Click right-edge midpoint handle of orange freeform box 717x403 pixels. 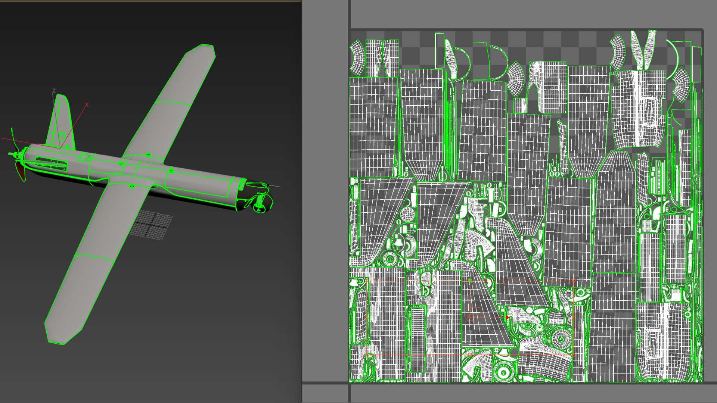click(573, 318)
